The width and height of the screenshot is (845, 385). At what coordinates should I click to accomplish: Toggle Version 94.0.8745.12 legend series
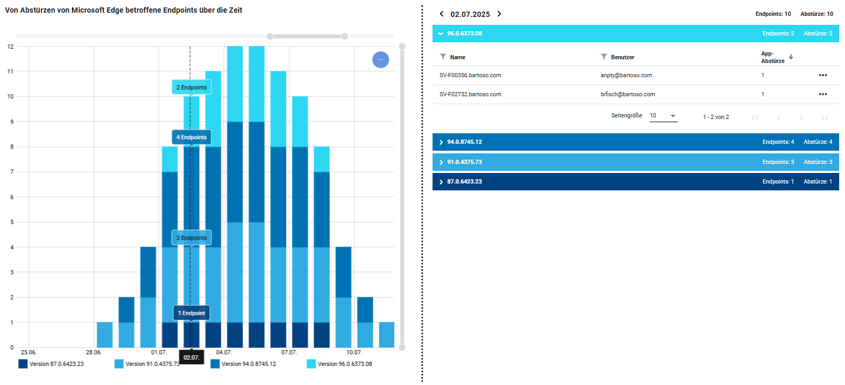[215, 364]
